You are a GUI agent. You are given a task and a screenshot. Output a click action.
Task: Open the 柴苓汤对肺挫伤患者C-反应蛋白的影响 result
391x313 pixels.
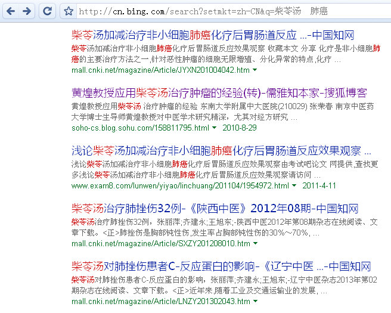tap(221, 266)
